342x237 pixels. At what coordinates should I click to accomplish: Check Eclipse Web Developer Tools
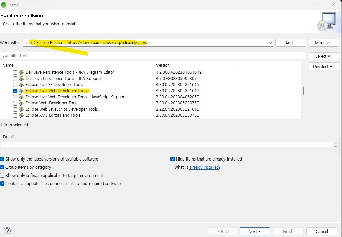pyautogui.click(x=15, y=103)
